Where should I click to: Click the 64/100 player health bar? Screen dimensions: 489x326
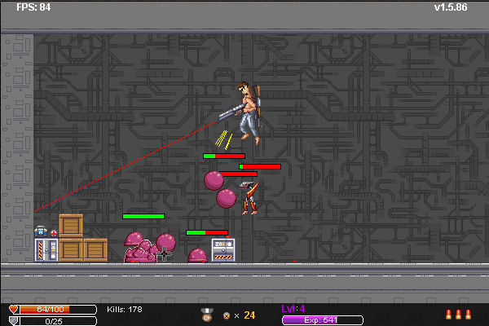tap(58, 310)
